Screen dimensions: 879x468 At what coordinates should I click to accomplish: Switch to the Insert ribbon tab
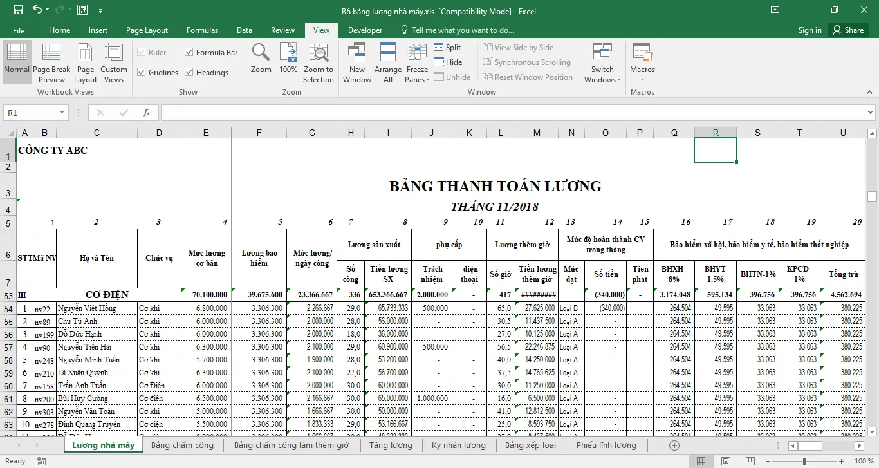[98, 30]
